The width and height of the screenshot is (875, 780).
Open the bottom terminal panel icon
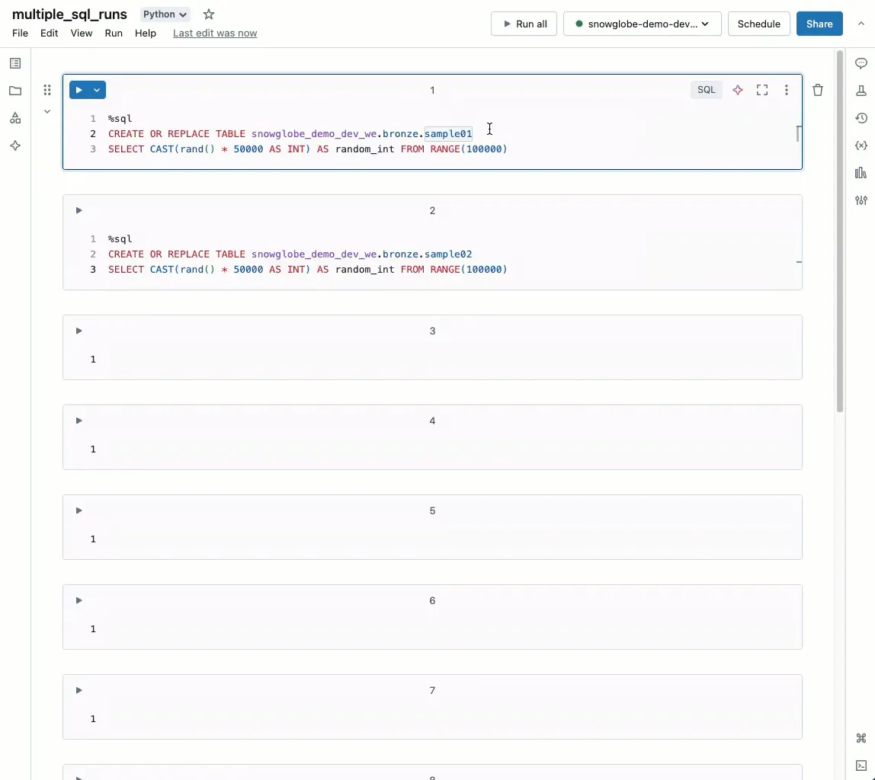[861, 766]
